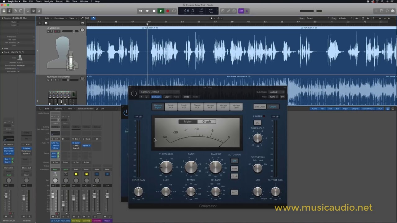Open the media Browsers icon
The image size is (397, 223).
(x=393, y=11)
